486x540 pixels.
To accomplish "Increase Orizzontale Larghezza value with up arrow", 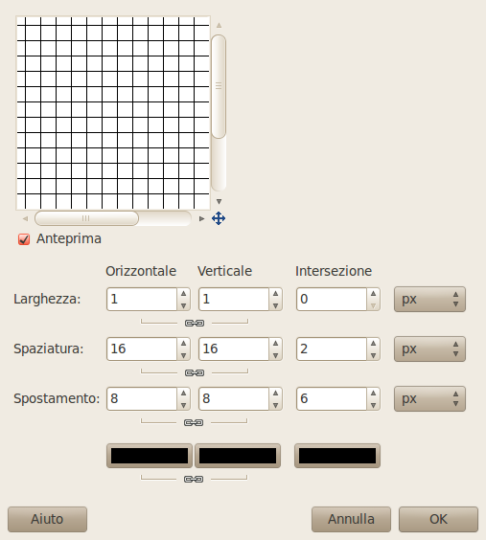I will [x=183, y=293].
